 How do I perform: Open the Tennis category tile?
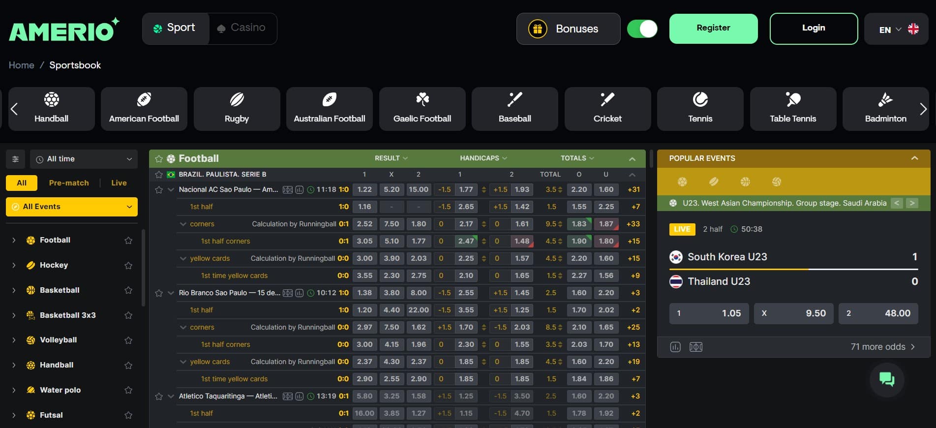(700, 109)
